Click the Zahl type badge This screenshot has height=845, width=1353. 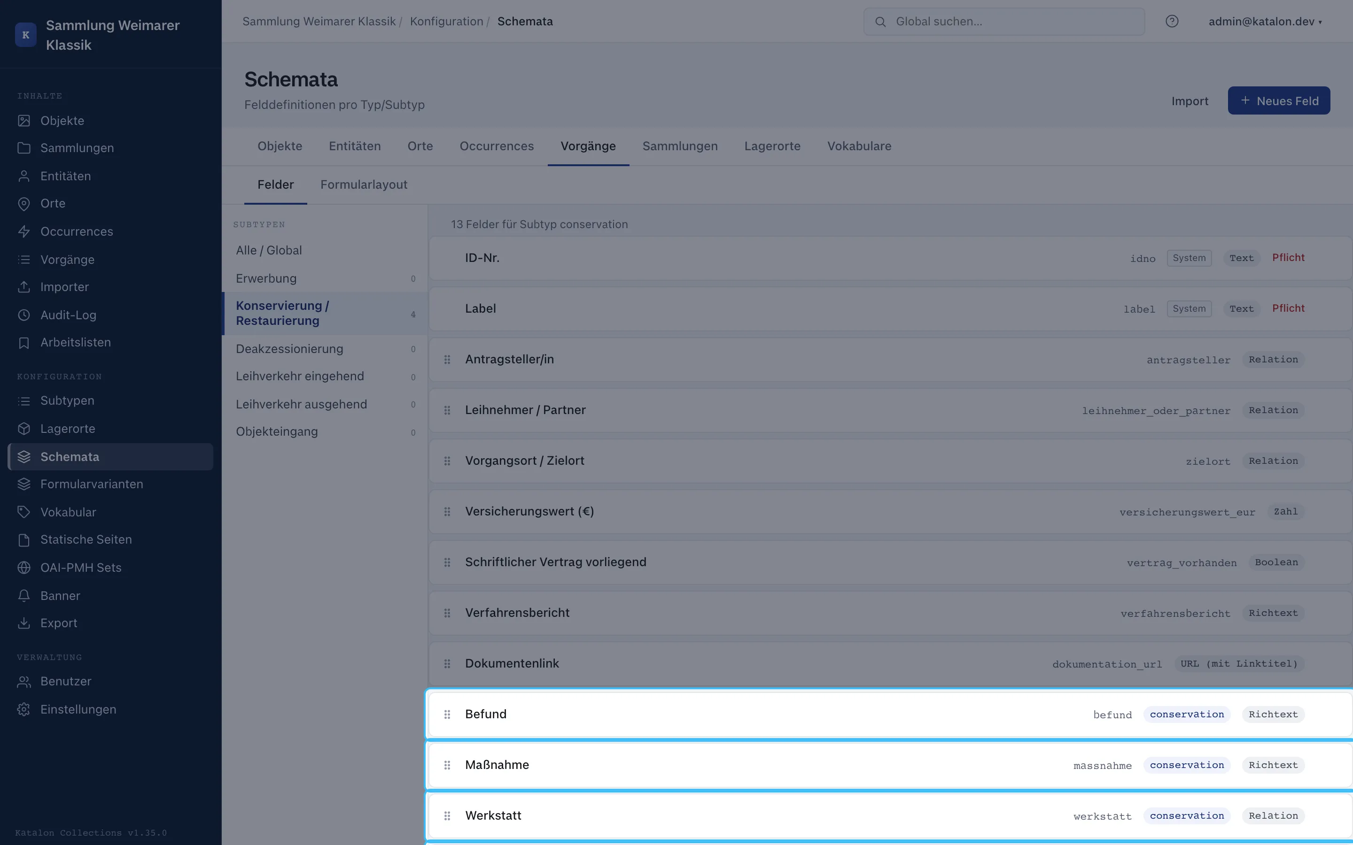[1285, 512]
